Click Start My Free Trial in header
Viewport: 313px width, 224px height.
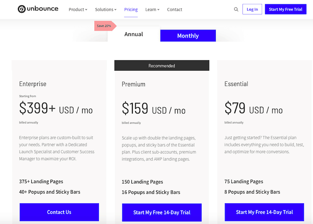285,9
